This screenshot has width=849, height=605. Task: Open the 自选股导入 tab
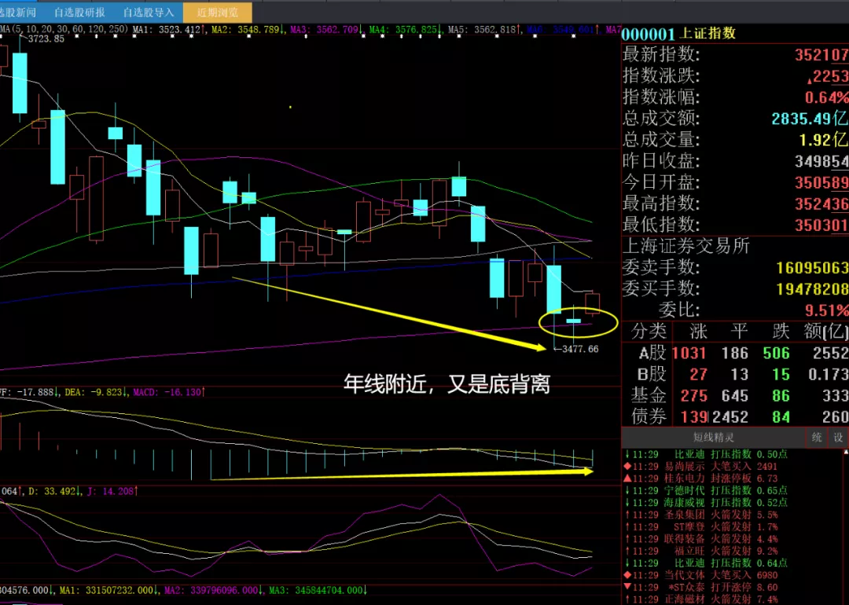pos(149,12)
